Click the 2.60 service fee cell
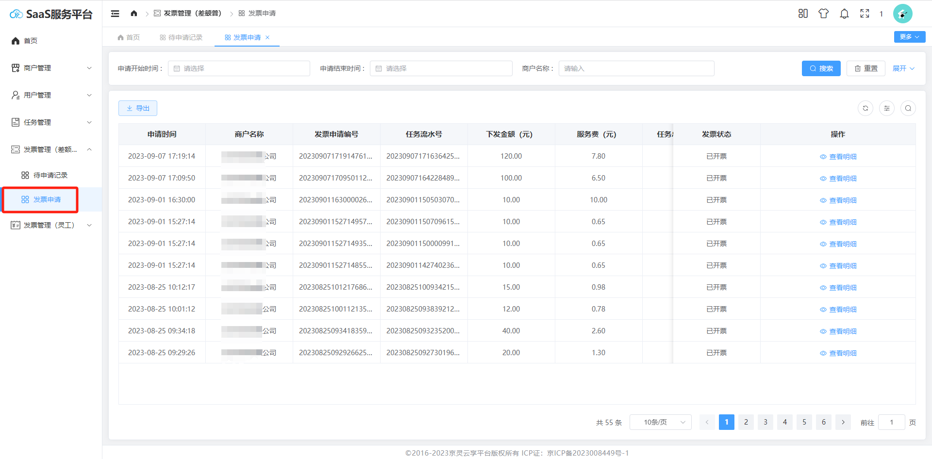Image resolution: width=932 pixels, height=459 pixels. point(599,331)
